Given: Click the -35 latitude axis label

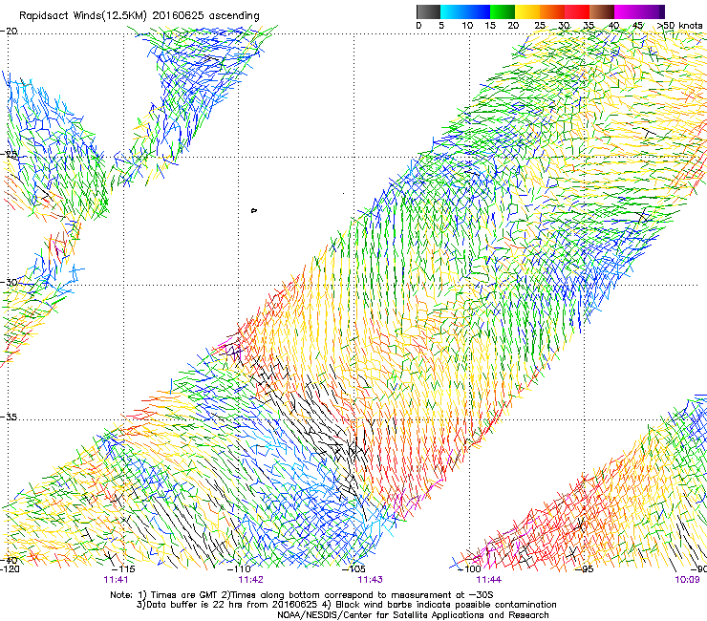Looking at the screenshot, I should click(9, 417).
